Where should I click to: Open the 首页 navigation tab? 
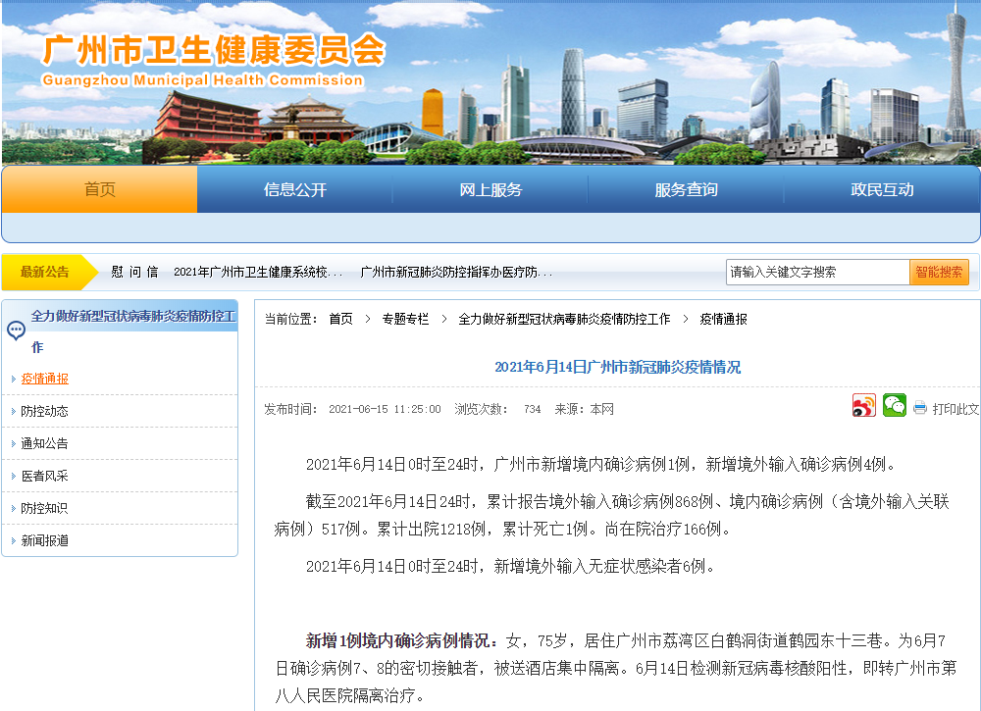point(99,190)
